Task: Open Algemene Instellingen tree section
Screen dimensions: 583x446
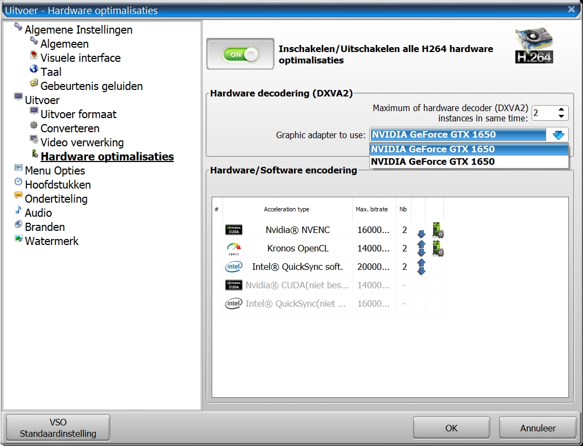Action: 78,30
